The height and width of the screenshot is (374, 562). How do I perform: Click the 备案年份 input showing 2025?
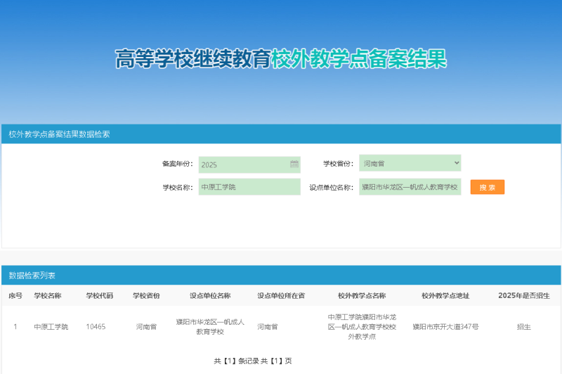pyautogui.click(x=242, y=165)
